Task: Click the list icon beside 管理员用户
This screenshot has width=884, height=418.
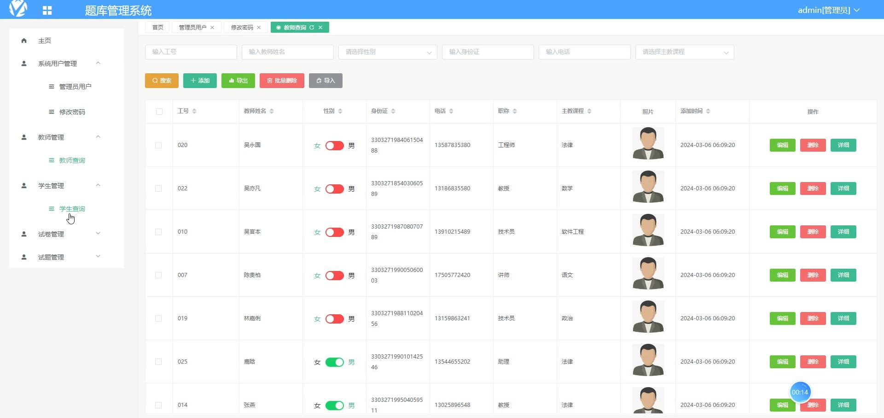Action: pos(52,87)
